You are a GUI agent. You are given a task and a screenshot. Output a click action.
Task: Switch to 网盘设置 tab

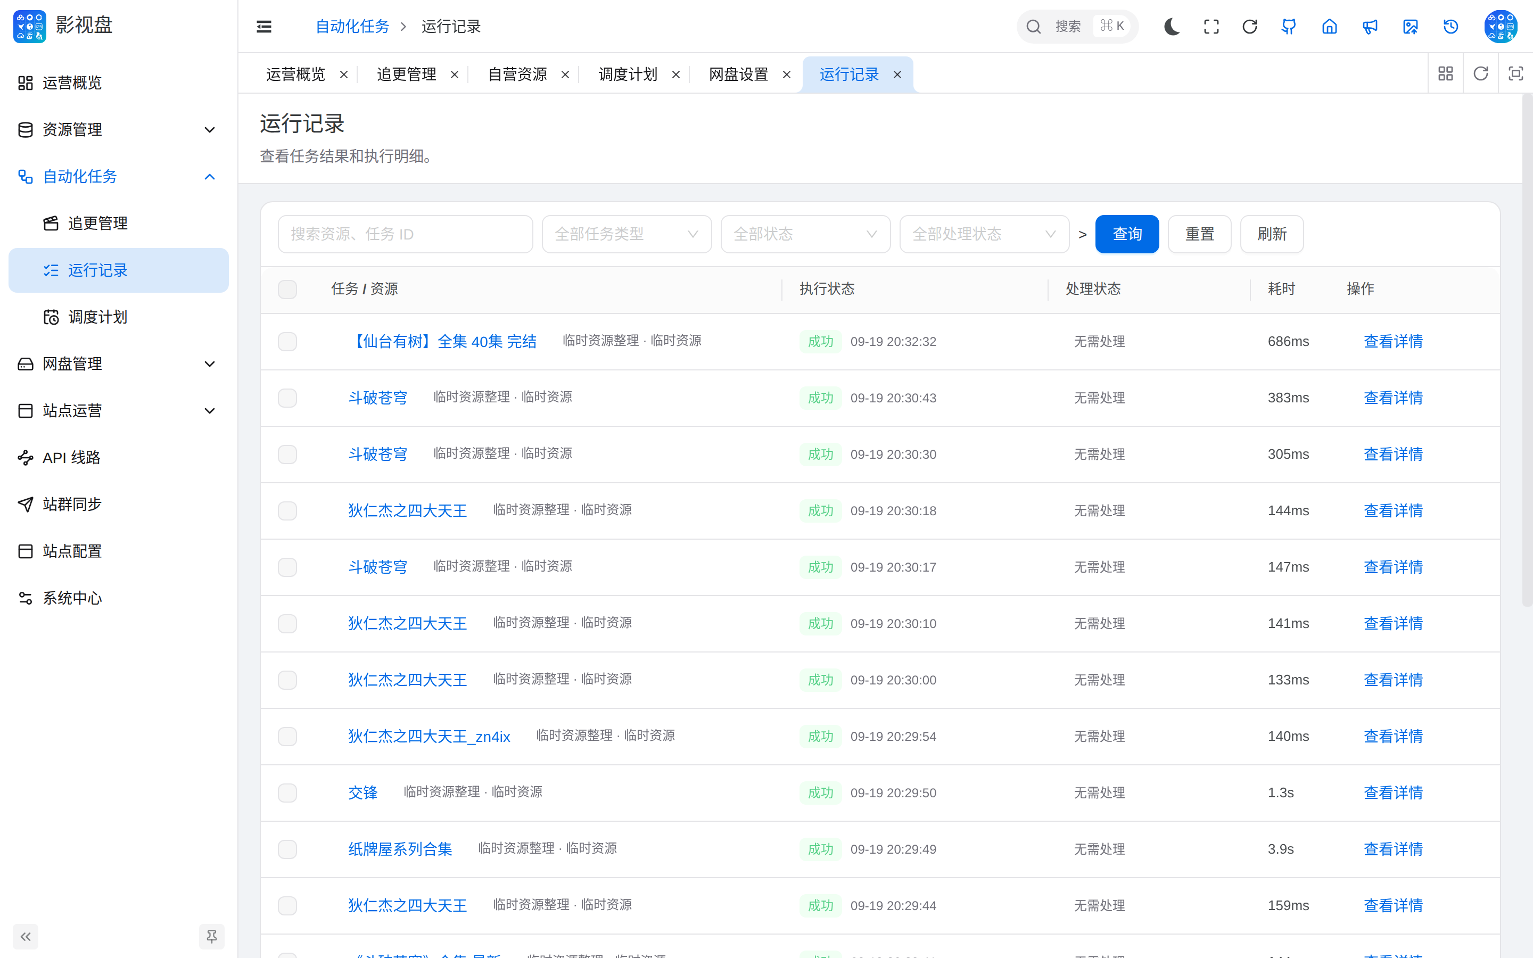739,75
